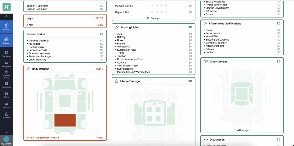
Task: Click the Keys section header
Action: tap(65, 18)
